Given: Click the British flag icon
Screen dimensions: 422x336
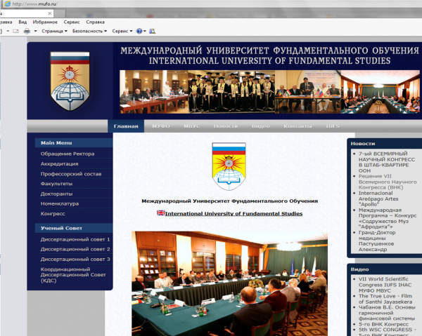Looking at the screenshot, I should pos(160,213).
